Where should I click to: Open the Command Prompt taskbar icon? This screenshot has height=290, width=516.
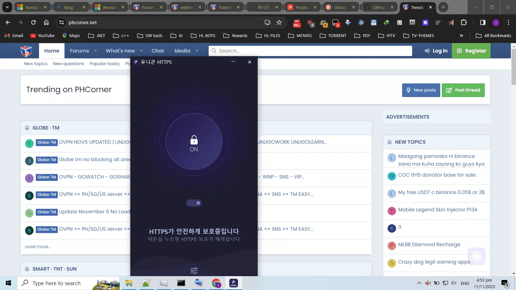pyautogui.click(x=181, y=283)
